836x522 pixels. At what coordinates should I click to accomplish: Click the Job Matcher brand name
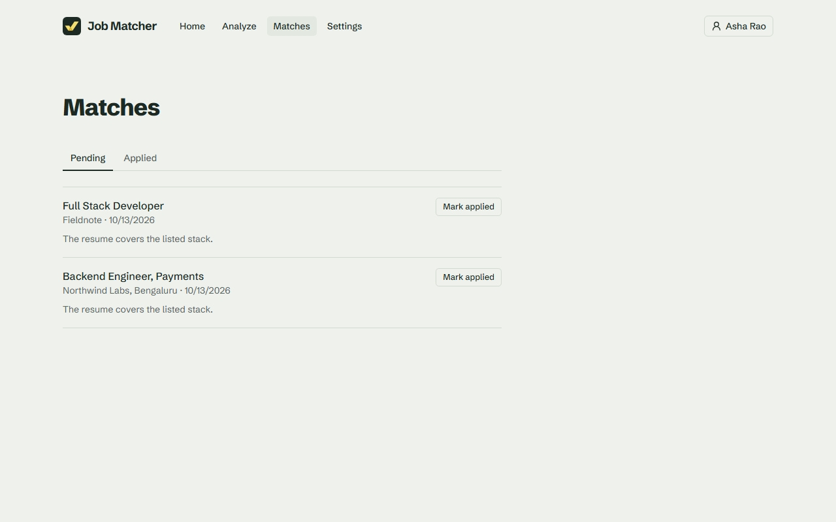(x=122, y=26)
